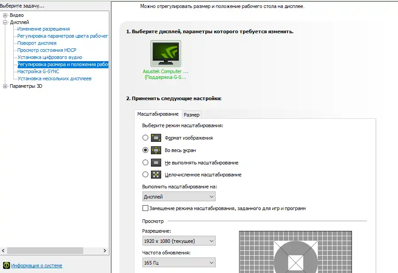Click the Во весь экран scaling icon
398x273 pixels.
click(156, 150)
